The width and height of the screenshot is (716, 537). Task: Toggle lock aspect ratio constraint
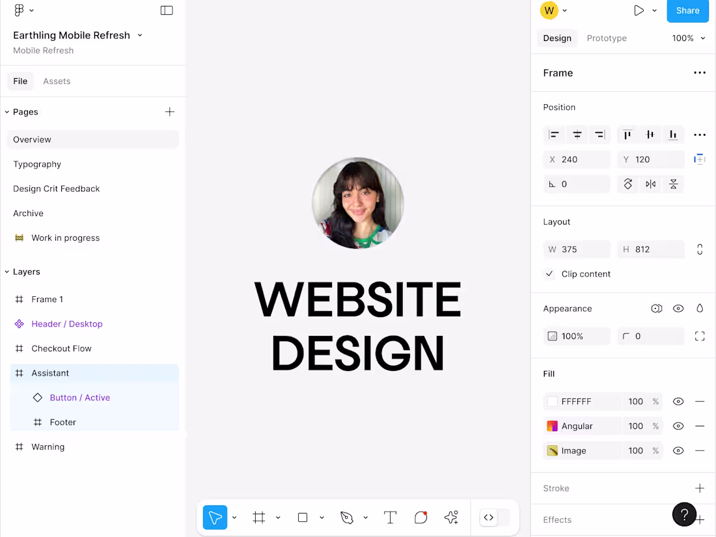click(x=700, y=249)
